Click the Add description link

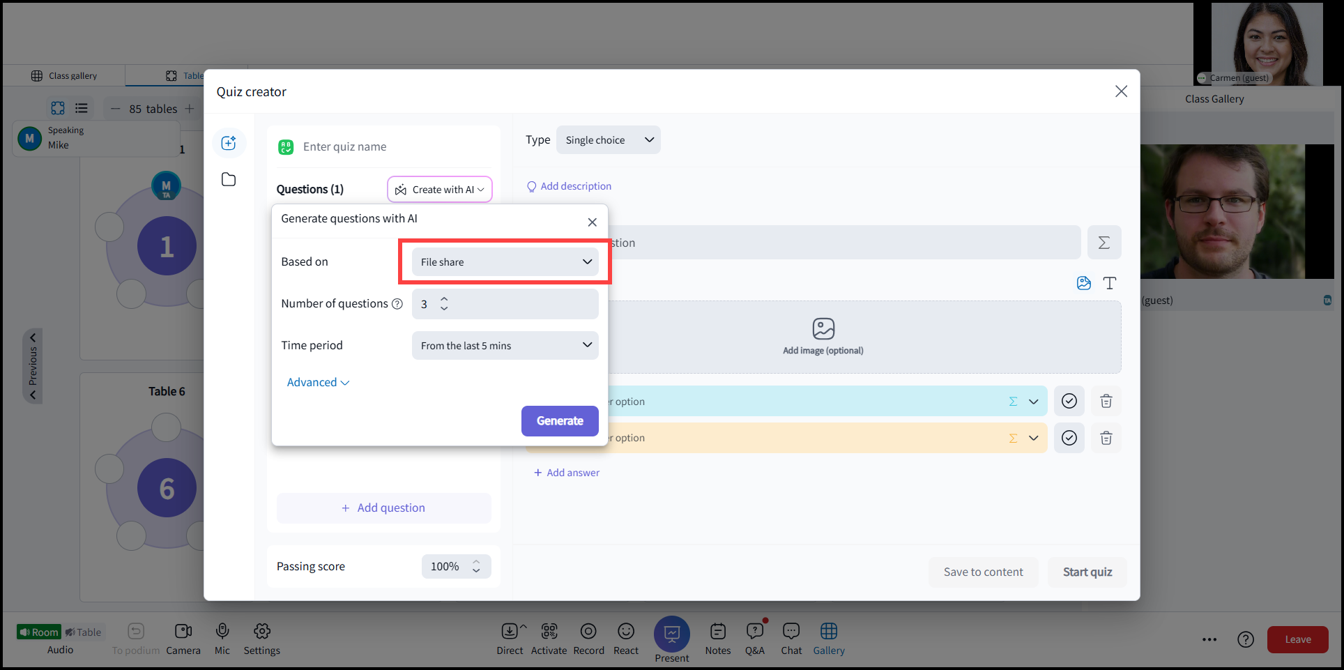(x=569, y=186)
